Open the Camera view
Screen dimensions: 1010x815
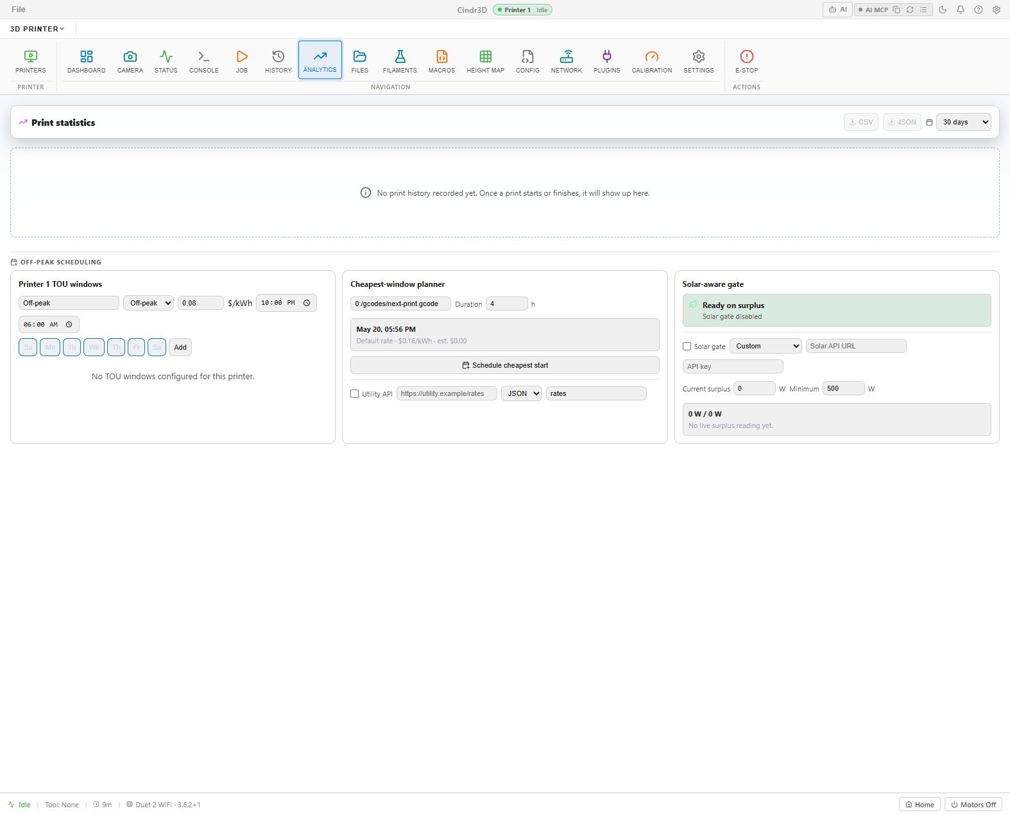(130, 62)
